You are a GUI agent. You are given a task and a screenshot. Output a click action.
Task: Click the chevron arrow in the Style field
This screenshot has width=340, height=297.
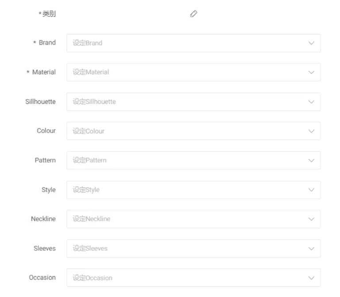[311, 190]
